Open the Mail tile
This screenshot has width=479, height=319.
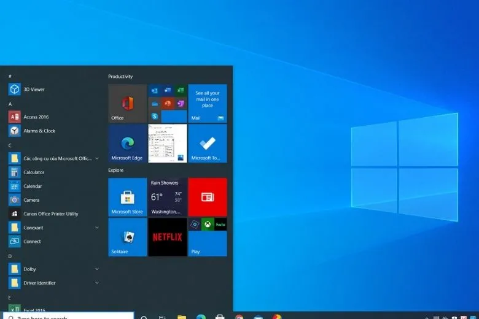(207, 104)
